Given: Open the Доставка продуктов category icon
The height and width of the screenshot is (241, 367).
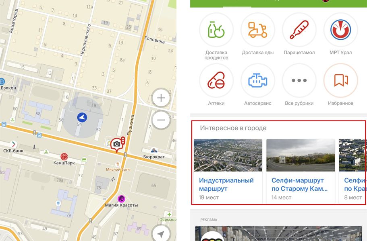Looking at the screenshot, I should (216, 30).
